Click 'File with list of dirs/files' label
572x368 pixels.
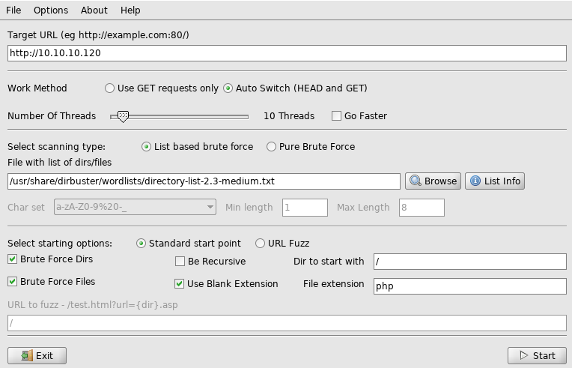click(59, 163)
